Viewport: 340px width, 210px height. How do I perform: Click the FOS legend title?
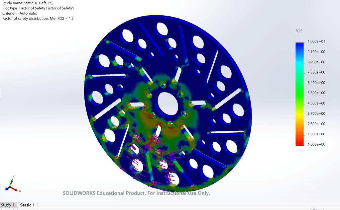point(299,31)
